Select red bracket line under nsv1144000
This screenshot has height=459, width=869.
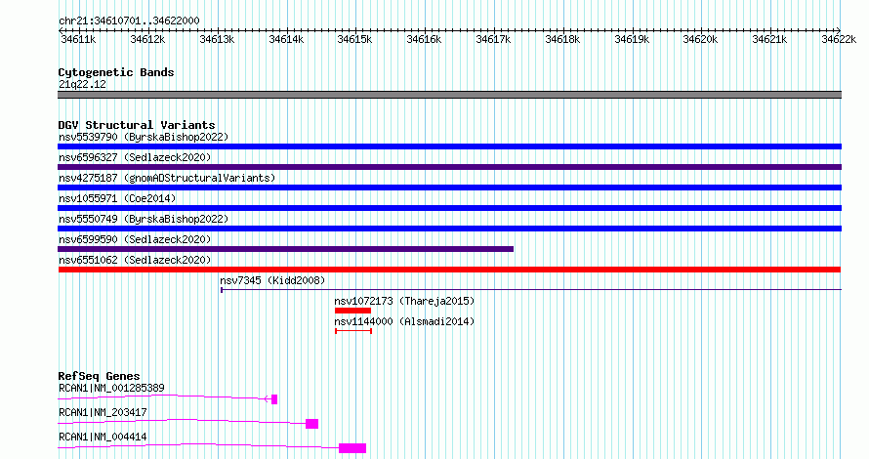(353, 331)
